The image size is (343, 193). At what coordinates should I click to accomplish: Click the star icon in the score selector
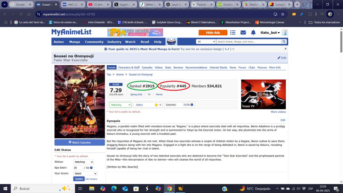(x=157, y=105)
